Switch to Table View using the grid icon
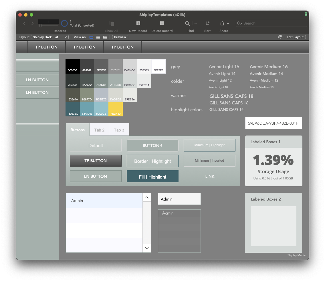325x281 pixels. [x=105, y=37]
